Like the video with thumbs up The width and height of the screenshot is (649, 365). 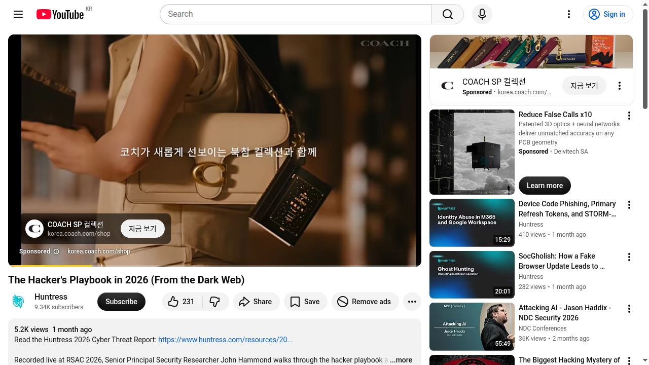(x=182, y=302)
